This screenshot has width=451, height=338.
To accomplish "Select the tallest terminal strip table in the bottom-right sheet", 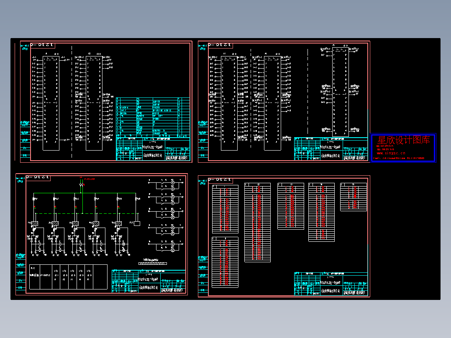I will pyautogui.click(x=257, y=223).
